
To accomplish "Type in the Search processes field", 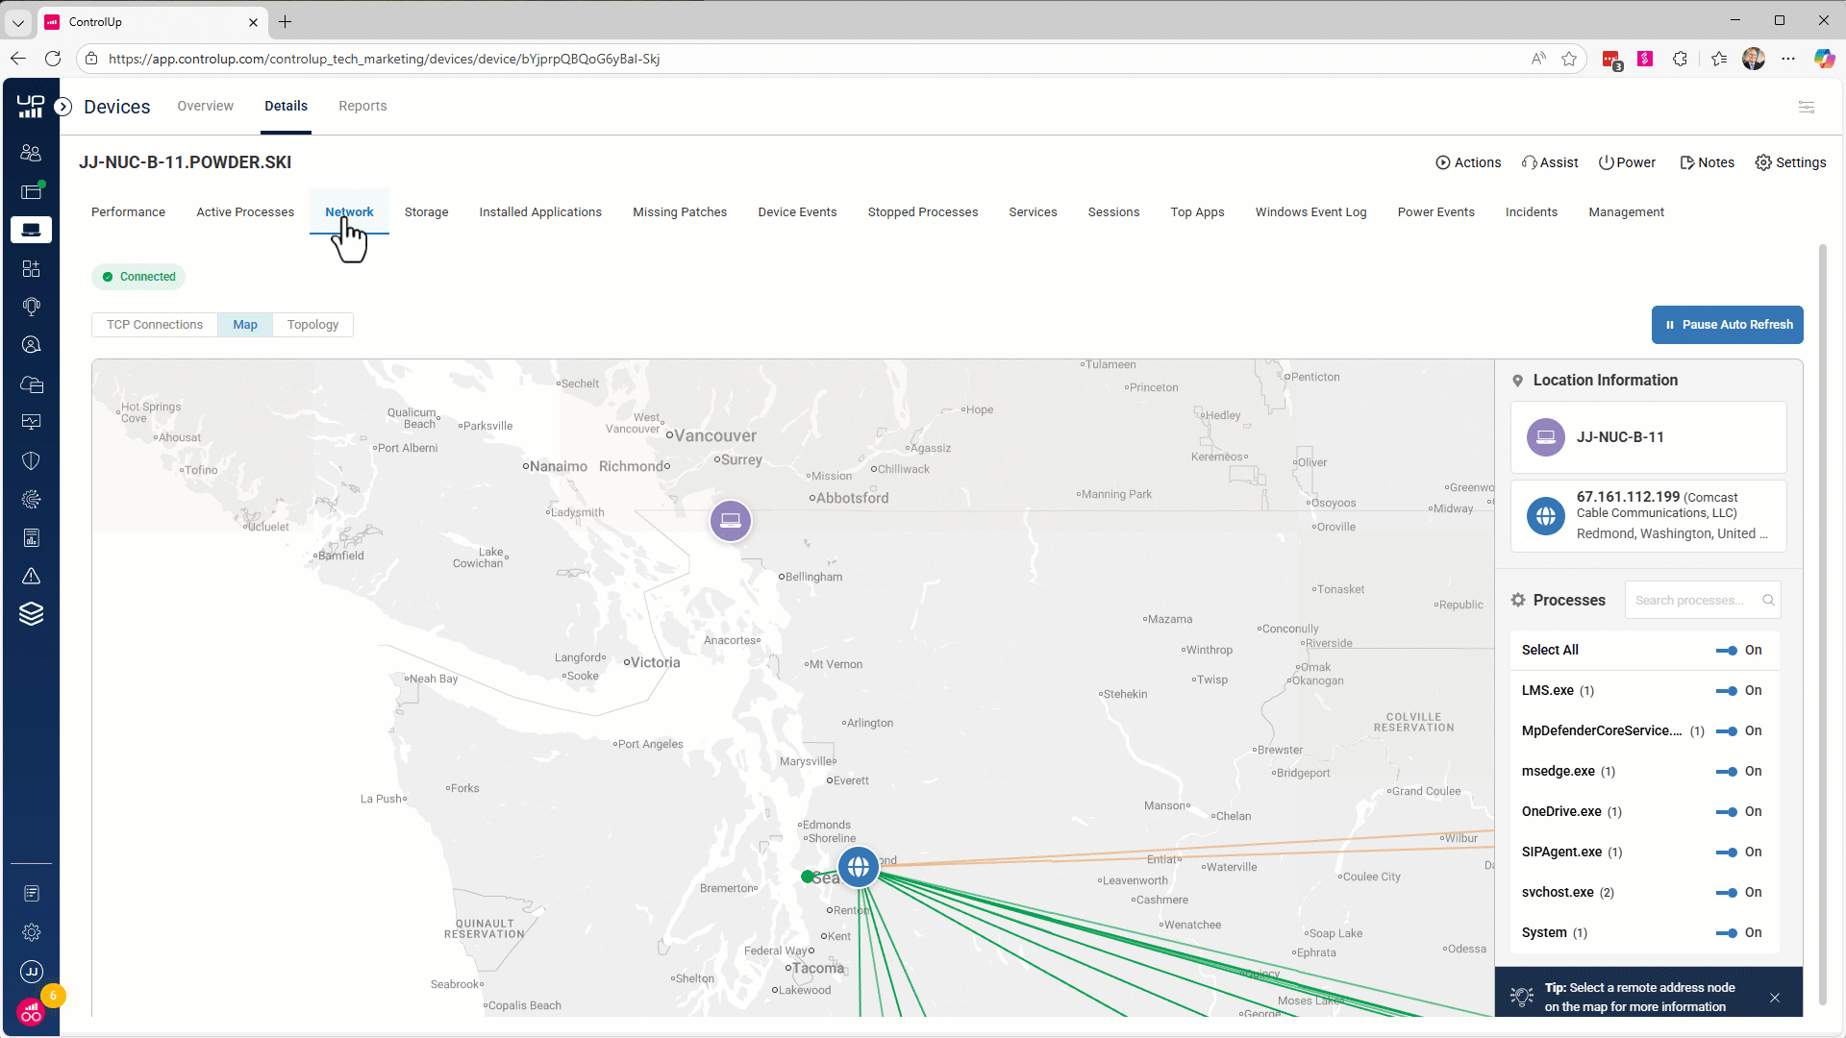I will point(1697,600).
